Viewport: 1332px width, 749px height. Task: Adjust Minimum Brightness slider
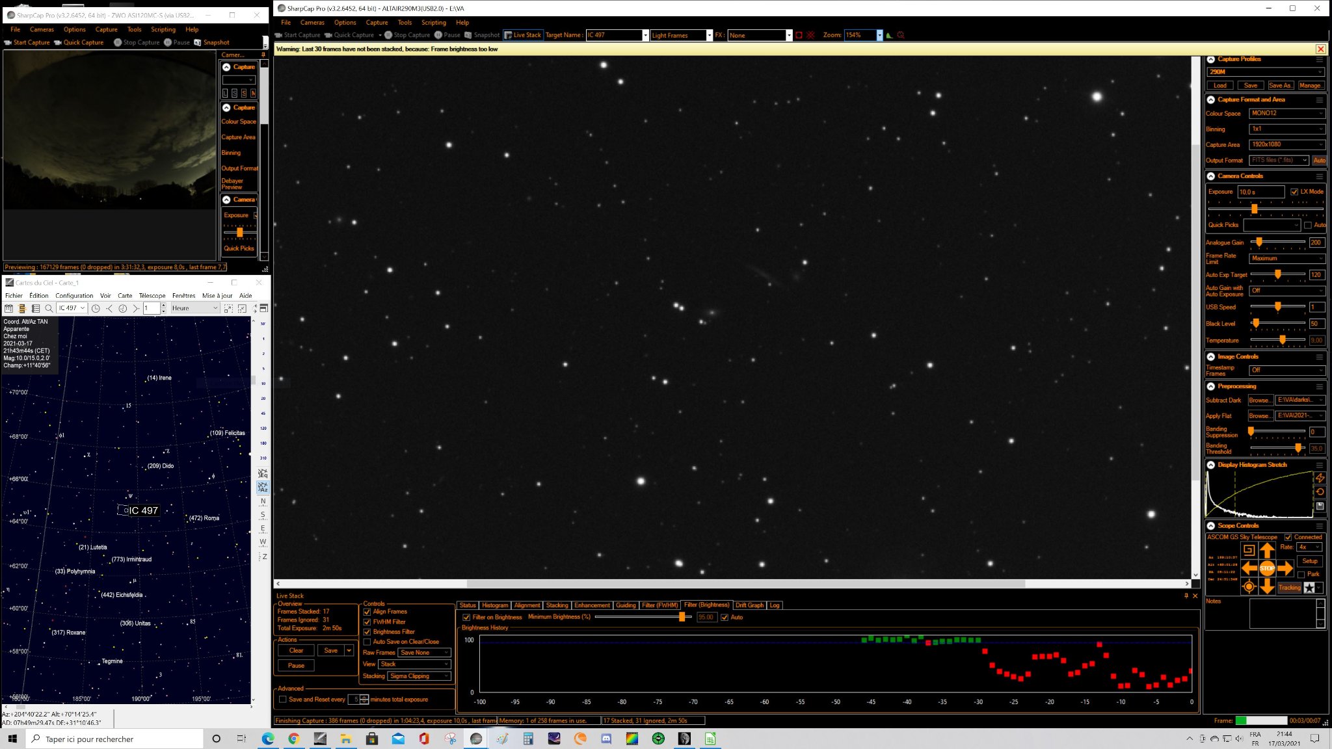point(682,617)
